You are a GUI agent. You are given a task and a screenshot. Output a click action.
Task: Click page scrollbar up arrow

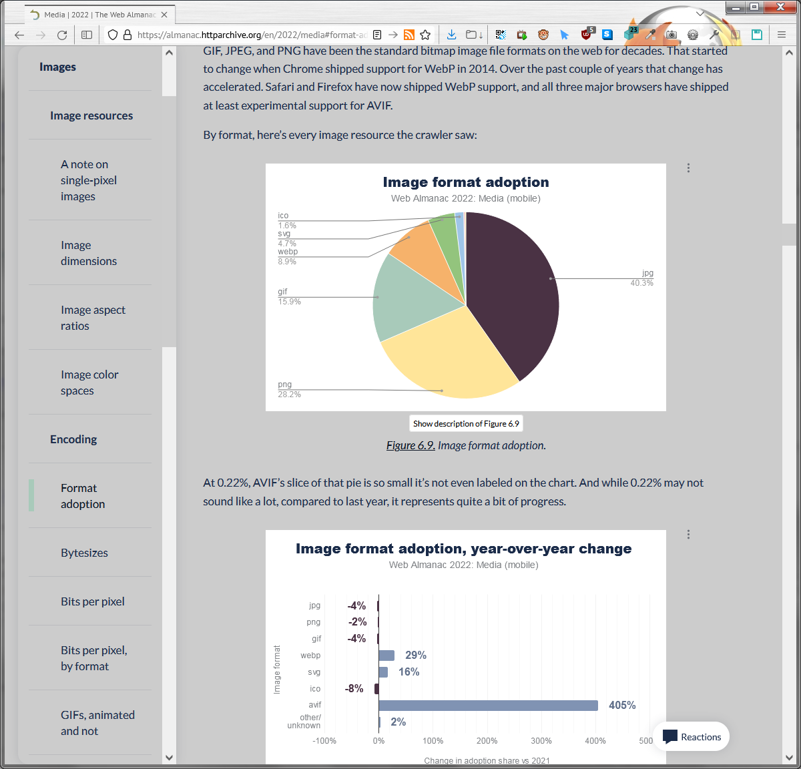[x=789, y=52]
